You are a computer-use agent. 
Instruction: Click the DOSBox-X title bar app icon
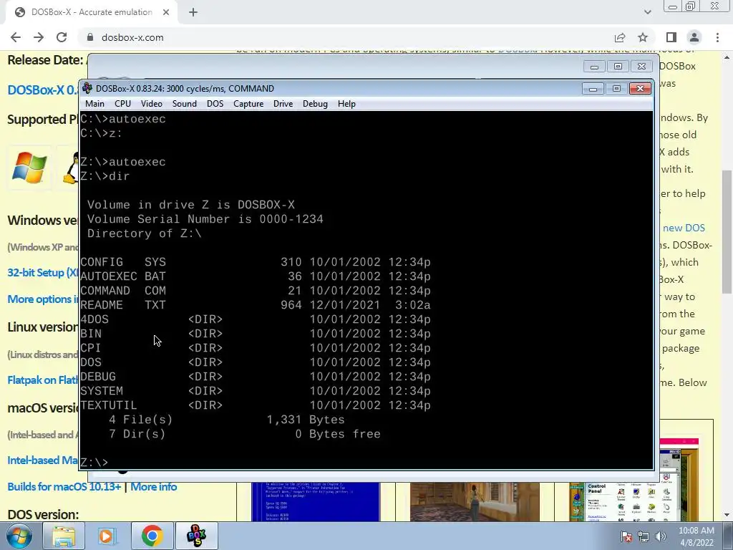[87, 88]
